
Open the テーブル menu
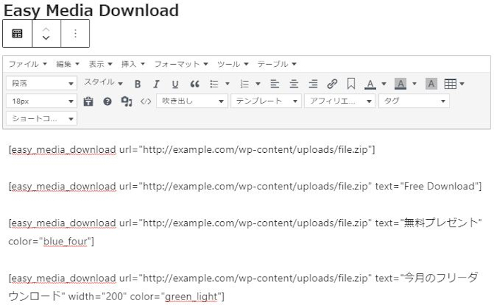point(277,64)
